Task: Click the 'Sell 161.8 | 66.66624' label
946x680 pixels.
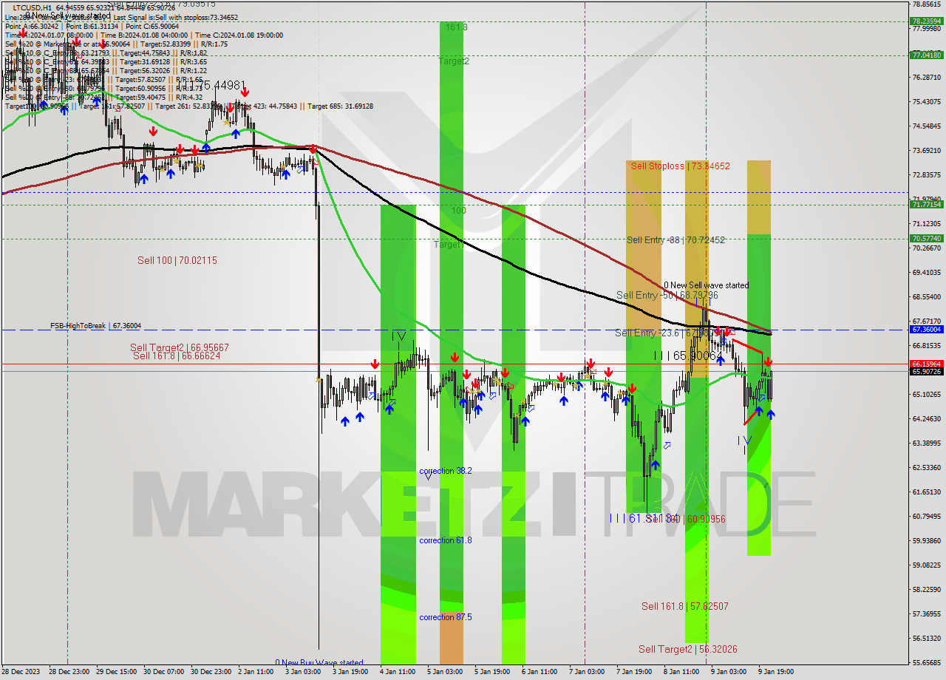Action: 177,356
